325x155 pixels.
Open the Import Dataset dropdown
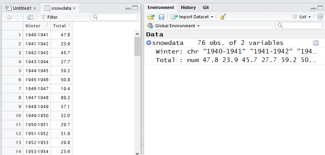192,17
